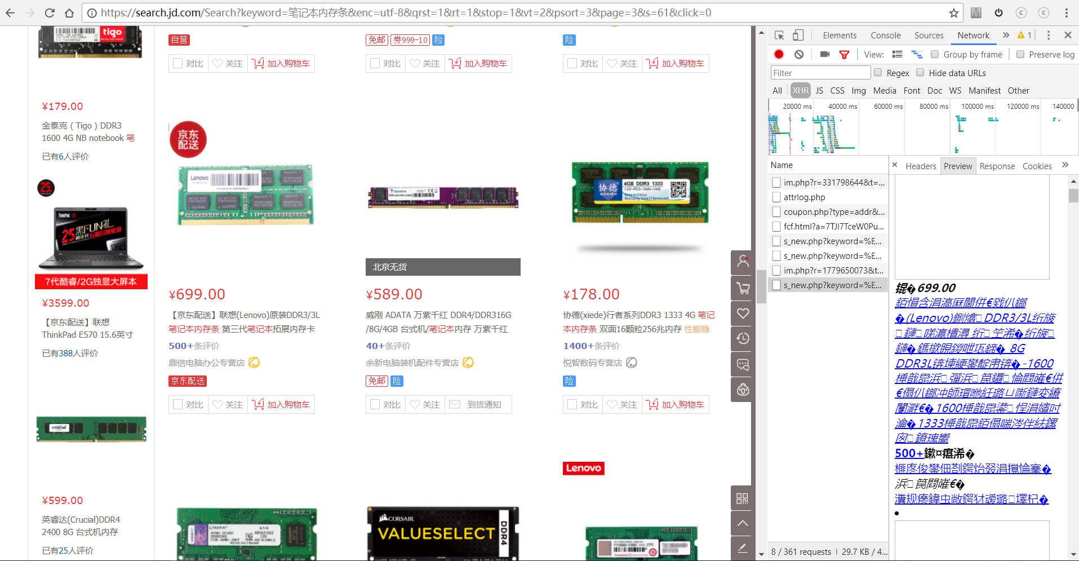Screen dimensions: 1079x561
Task: Select coupon.php request row
Action: pos(828,211)
